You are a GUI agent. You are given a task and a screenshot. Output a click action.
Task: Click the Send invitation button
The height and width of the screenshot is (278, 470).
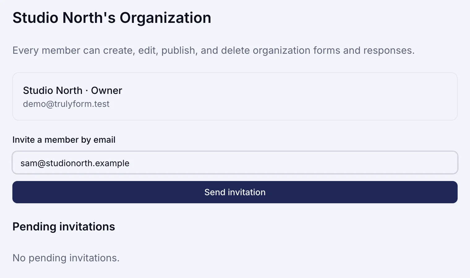pos(235,192)
